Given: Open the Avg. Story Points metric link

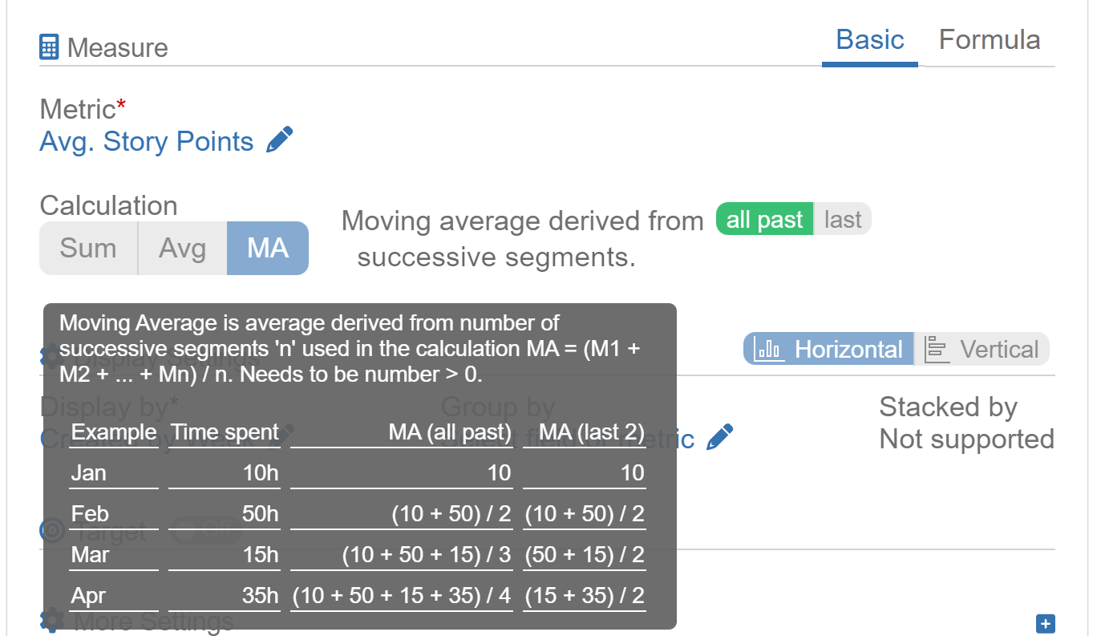Looking at the screenshot, I should pyautogui.click(x=146, y=141).
